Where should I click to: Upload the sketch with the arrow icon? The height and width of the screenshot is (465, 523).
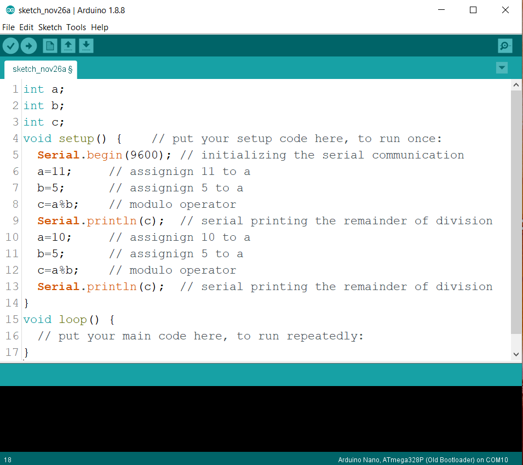tap(28, 46)
